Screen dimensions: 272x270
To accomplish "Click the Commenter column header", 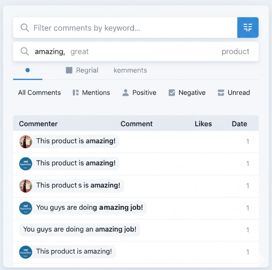I will coord(38,124).
